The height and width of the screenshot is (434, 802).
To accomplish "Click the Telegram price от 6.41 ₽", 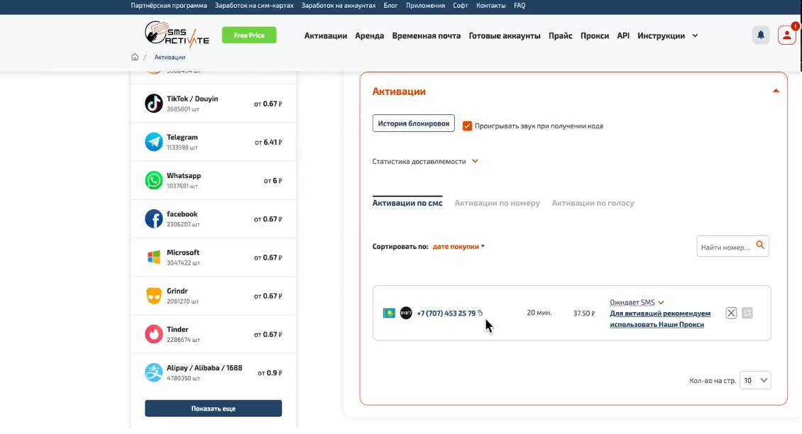I will (268, 142).
